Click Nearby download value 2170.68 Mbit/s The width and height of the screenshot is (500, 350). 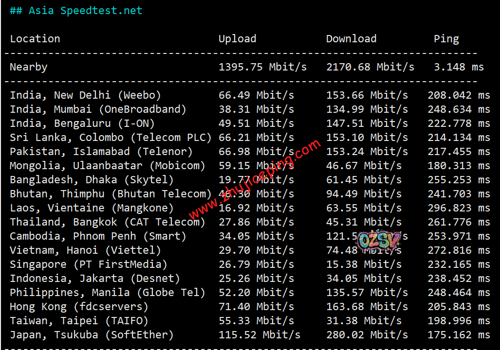(x=370, y=67)
